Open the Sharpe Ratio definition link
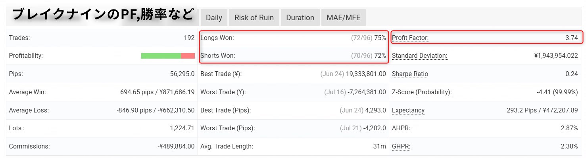The width and height of the screenshot is (586, 158). coord(410,74)
